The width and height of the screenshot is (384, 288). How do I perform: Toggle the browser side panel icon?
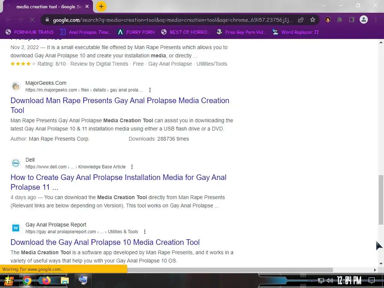[x=352, y=19]
